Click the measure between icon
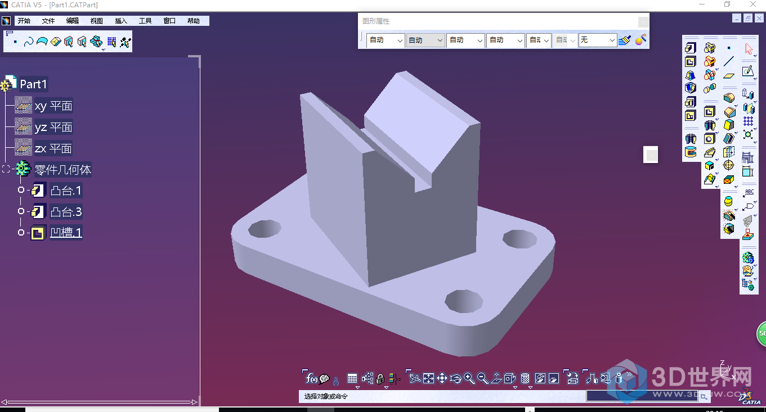This screenshot has height=412, width=766. pos(591,378)
